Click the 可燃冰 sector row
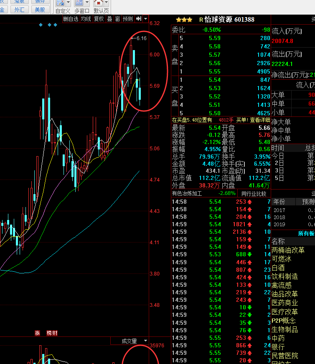This screenshot has width=315, height=364. point(281,259)
